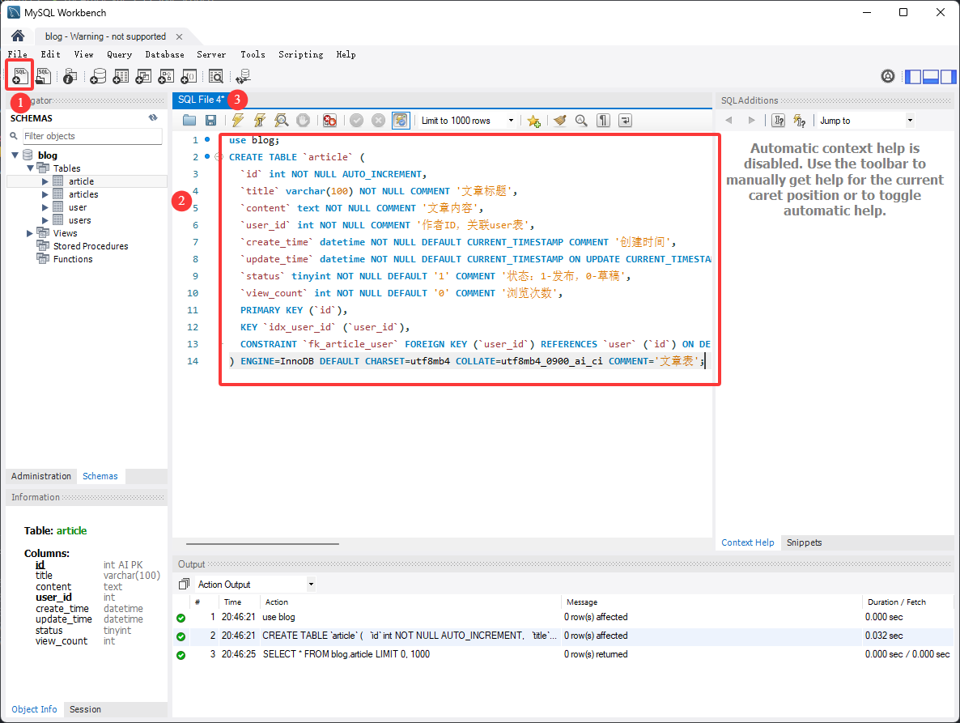
Task: Refresh the schemas list
Action: tap(153, 117)
